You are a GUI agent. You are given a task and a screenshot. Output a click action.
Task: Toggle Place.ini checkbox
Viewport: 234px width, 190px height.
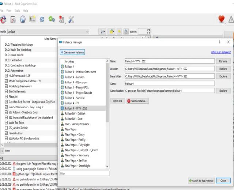(6, 96)
